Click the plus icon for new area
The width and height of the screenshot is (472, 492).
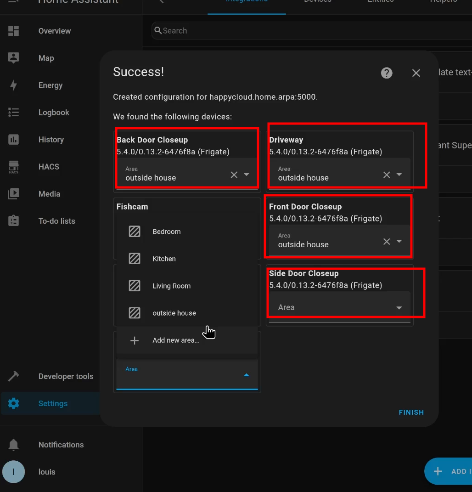tap(135, 340)
